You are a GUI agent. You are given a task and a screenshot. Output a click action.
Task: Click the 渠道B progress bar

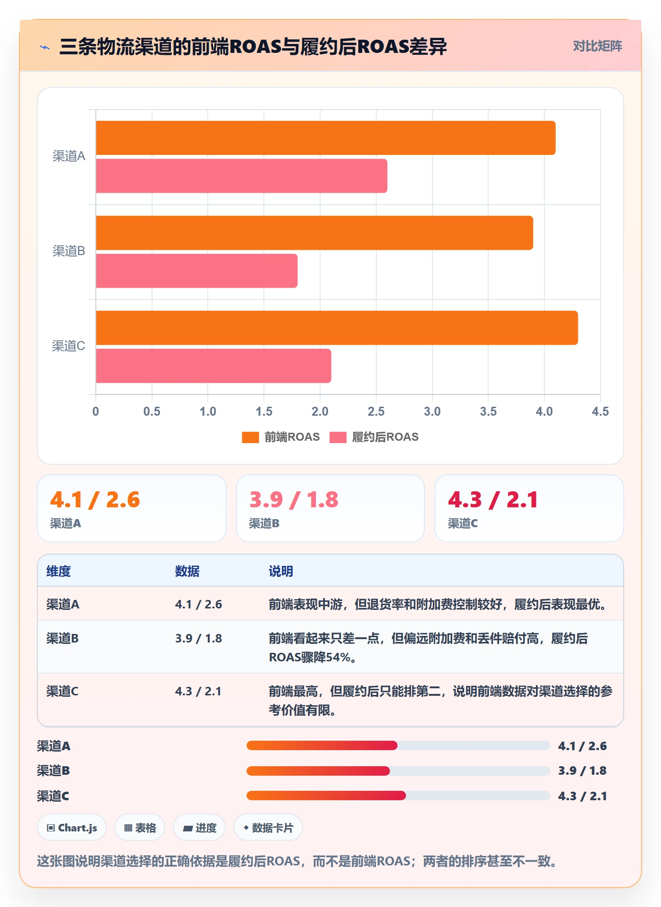point(398,771)
